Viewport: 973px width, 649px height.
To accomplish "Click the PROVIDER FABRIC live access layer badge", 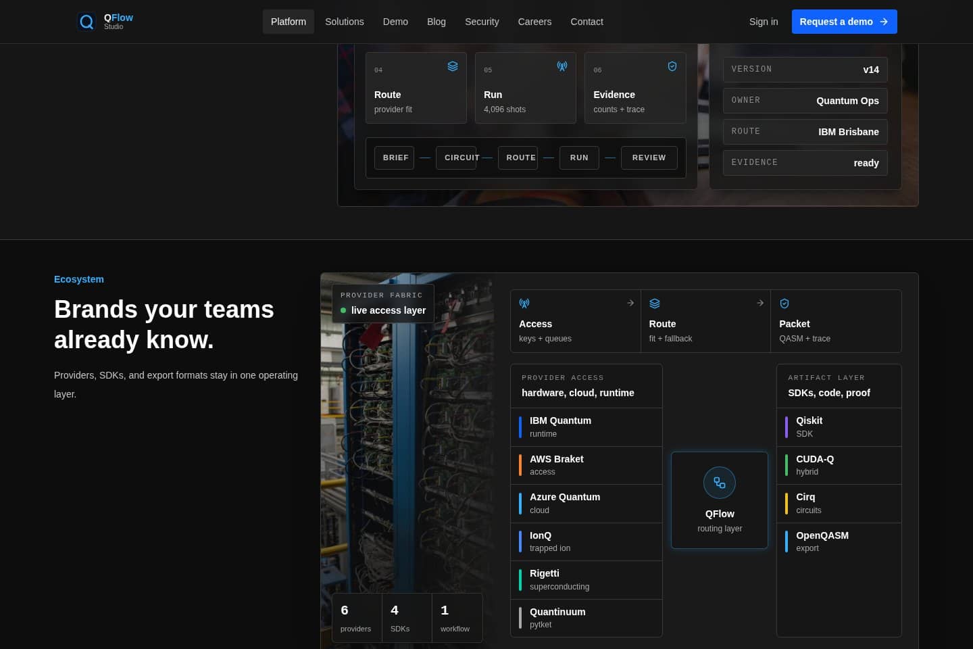I will [383, 304].
